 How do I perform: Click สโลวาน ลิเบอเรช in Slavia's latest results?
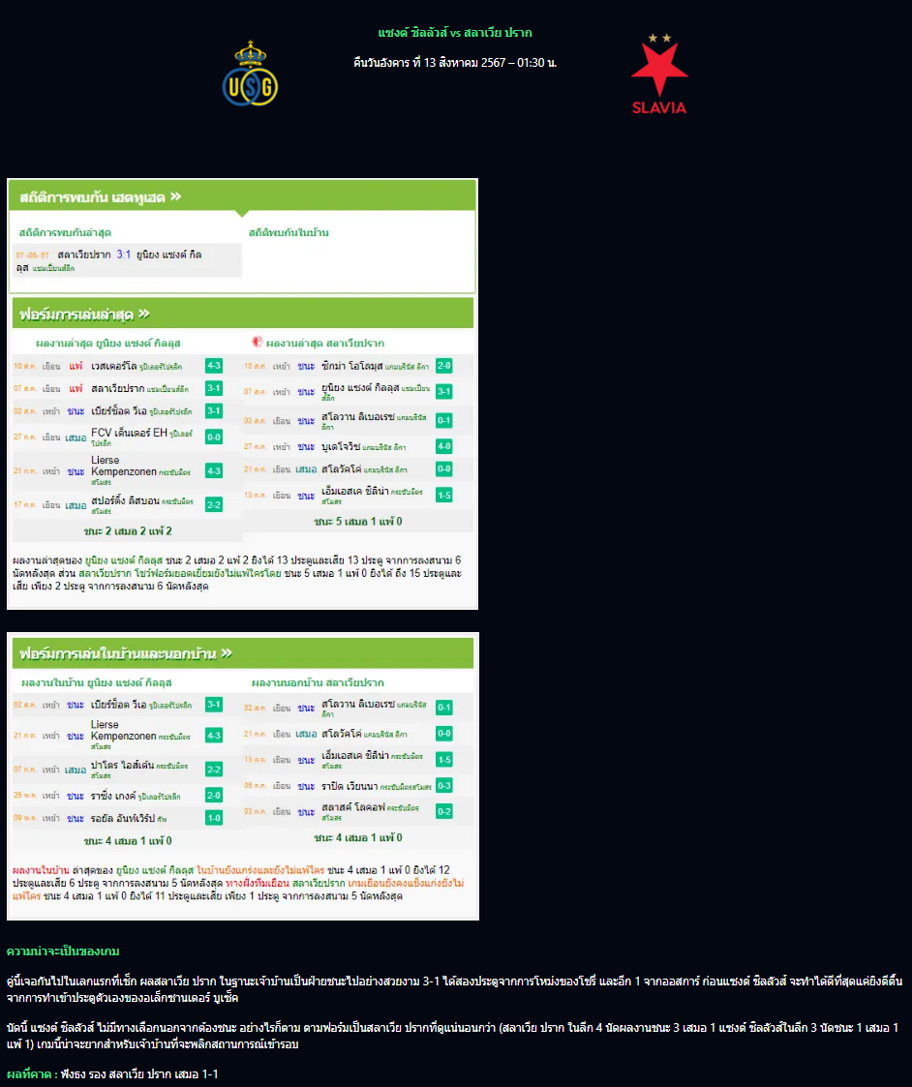click(358, 416)
